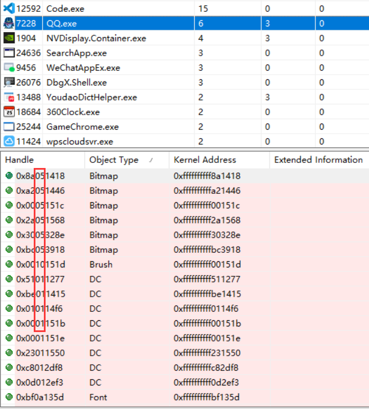The image size is (369, 409).
Task: Click DC type of handle 0x23011550
Action: coord(95,353)
